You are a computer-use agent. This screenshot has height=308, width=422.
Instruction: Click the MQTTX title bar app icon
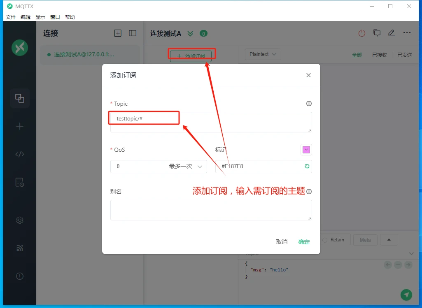[x=10, y=6]
